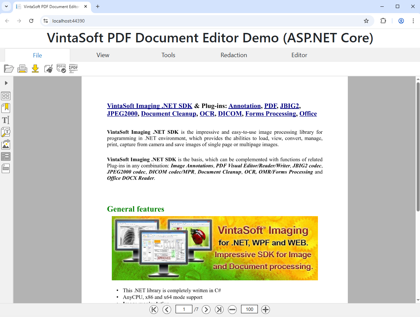
Task: Click the VintaSoft Imaging banner image
Action: click(215, 248)
